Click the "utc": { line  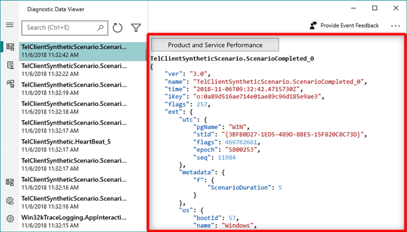pos(193,120)
